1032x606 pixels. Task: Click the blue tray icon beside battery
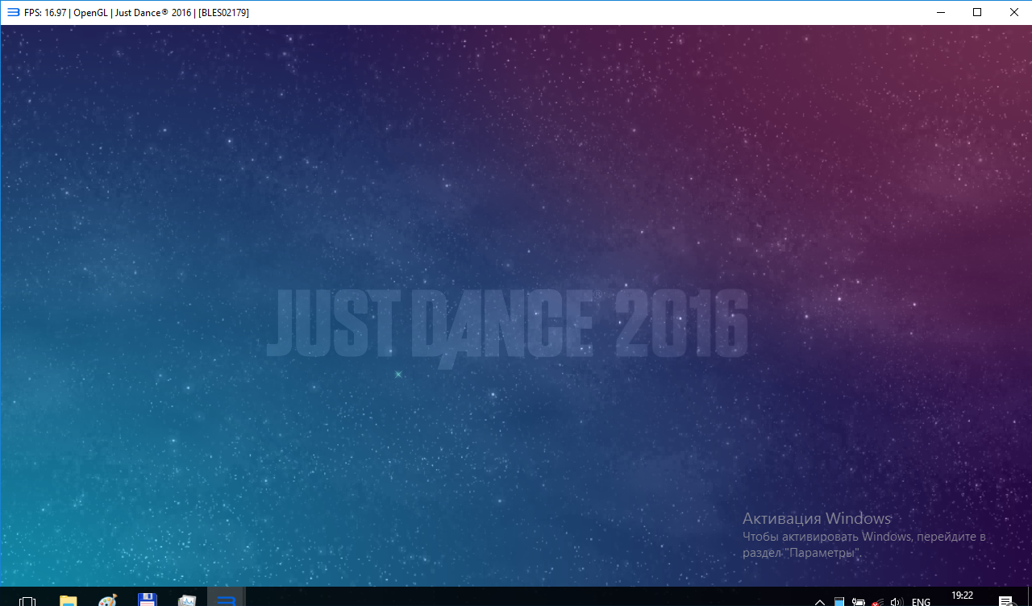(839, 601)
